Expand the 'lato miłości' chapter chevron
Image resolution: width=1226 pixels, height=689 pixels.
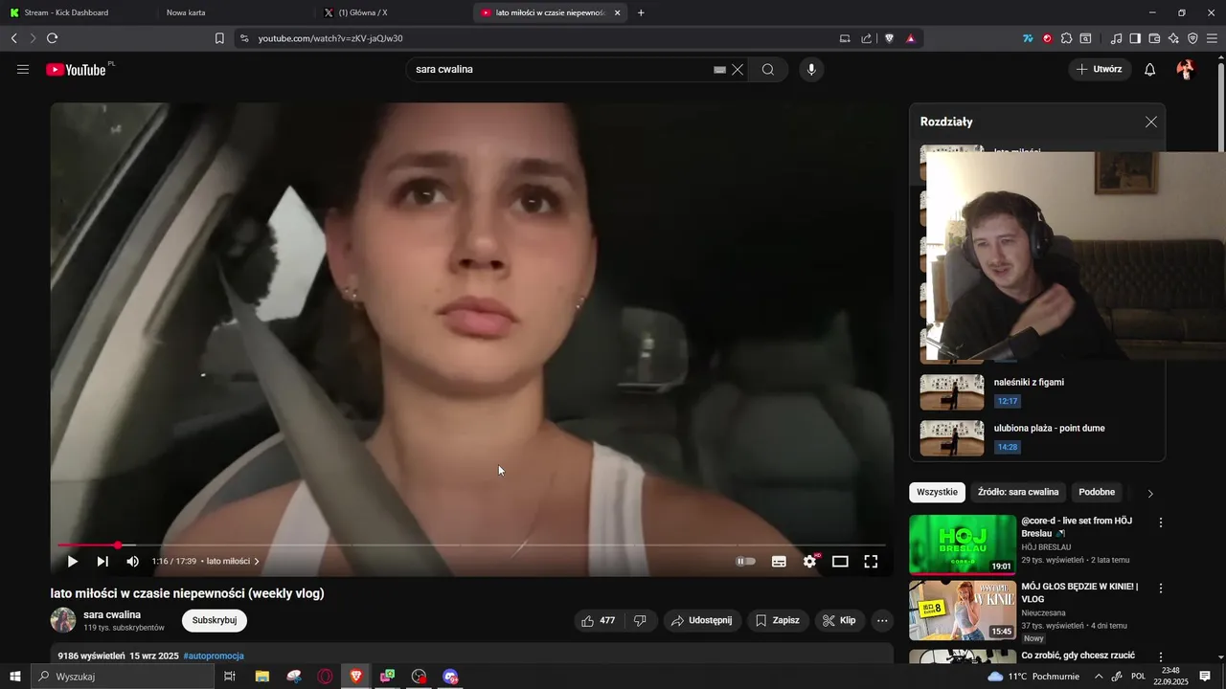coord(257,562)
